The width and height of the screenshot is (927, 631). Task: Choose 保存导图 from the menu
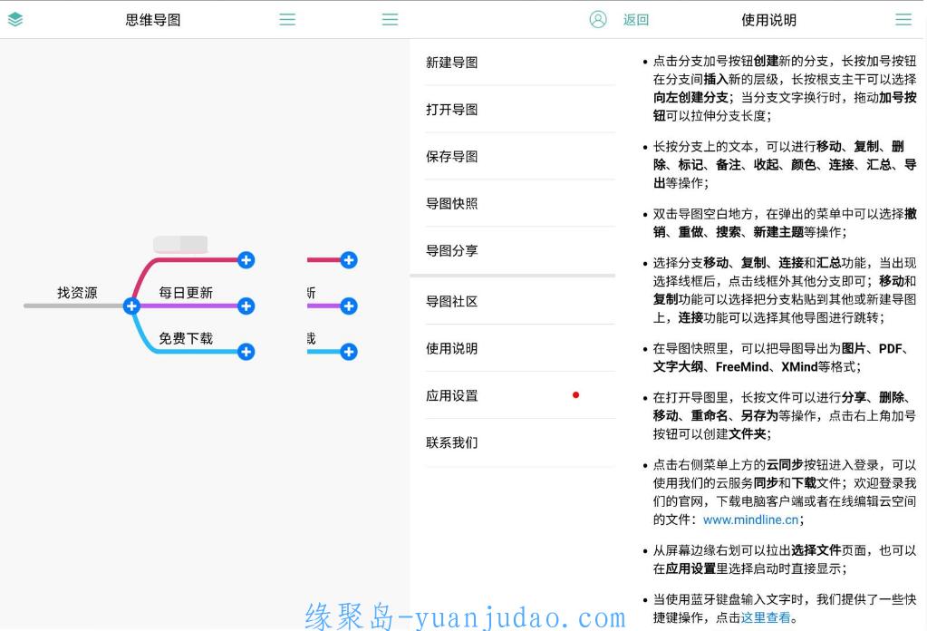452,157
